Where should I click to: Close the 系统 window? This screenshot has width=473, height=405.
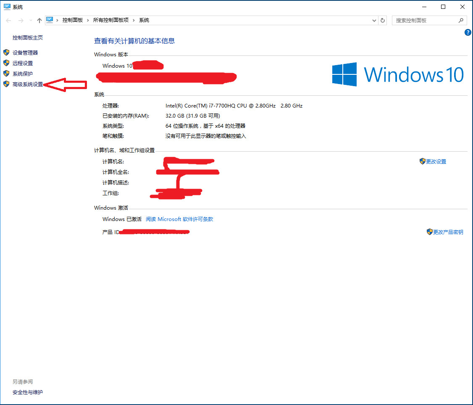coord(462,7)
